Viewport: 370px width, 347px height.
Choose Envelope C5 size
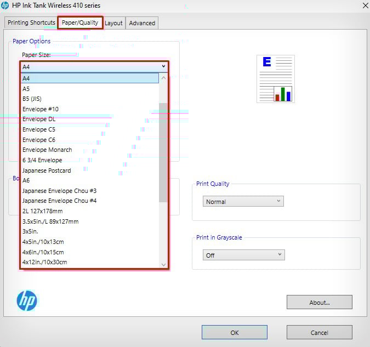click(x=90, y=129)
